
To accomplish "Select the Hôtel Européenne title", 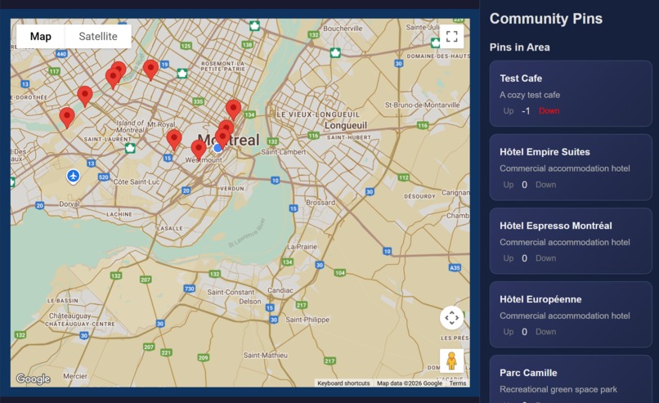I will (540, 299).
